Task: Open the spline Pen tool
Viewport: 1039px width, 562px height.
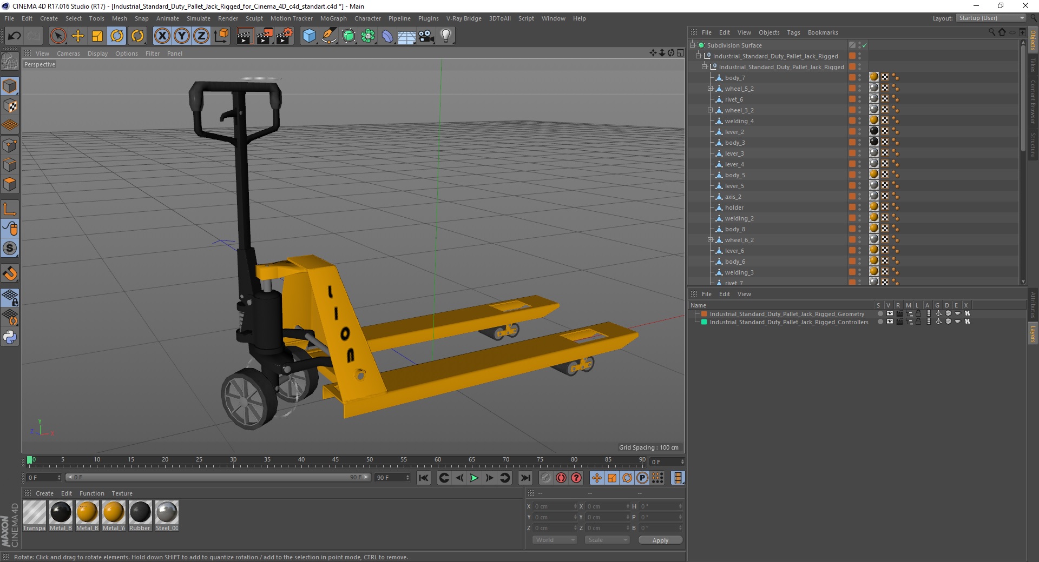Action: 328,36
